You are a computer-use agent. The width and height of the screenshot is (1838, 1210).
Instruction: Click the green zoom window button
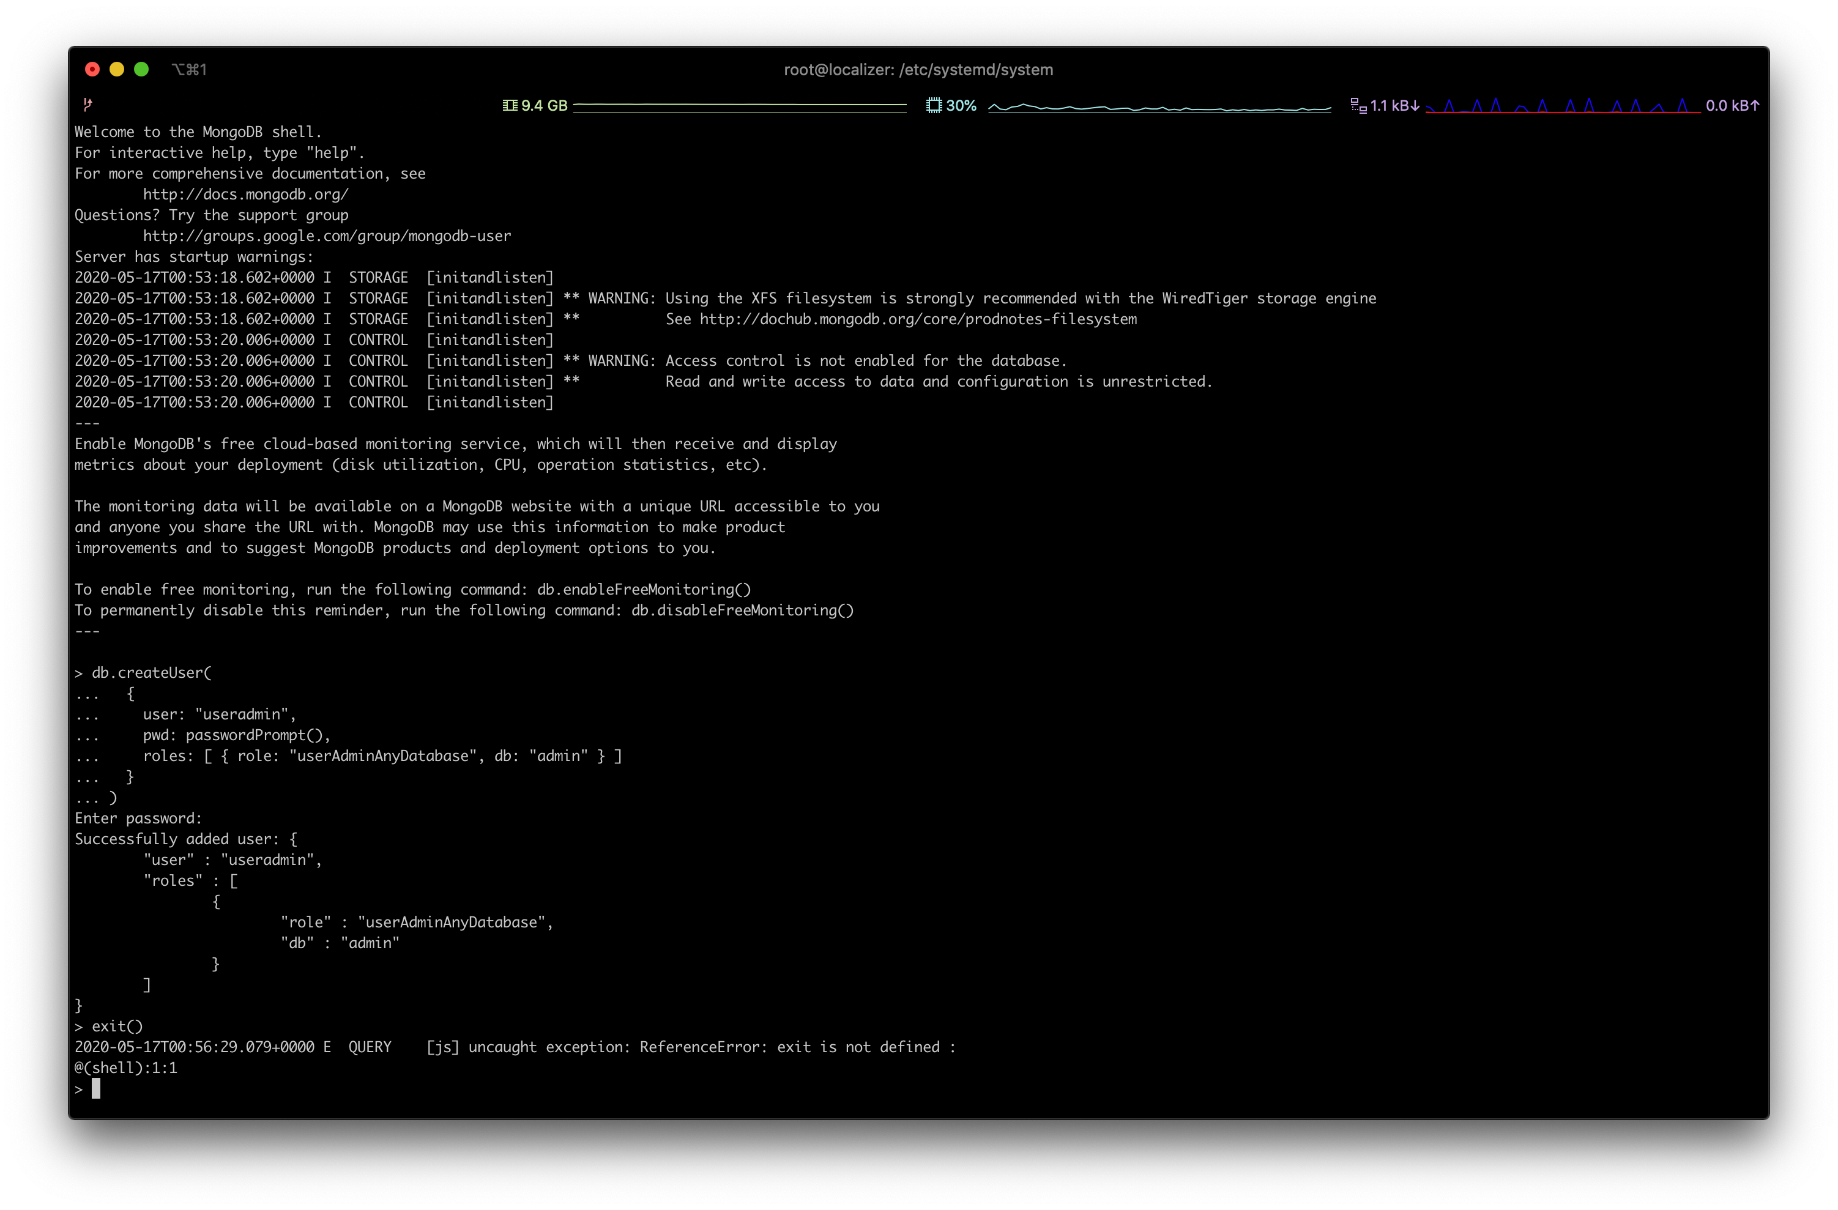(x=141, y=70)
